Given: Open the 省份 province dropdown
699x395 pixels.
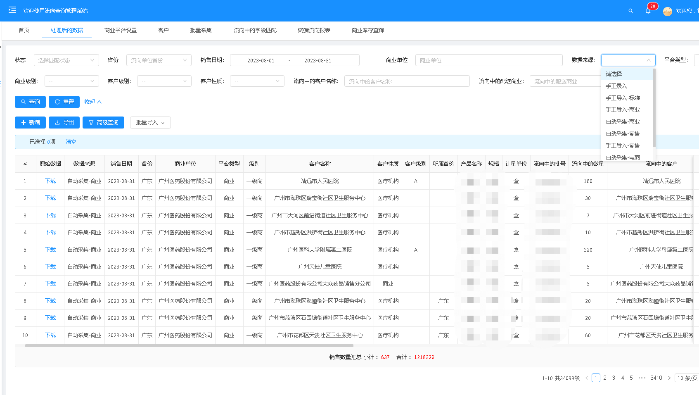Looking at the screenshot, I should pyautogui.click(x=159, y=60).
